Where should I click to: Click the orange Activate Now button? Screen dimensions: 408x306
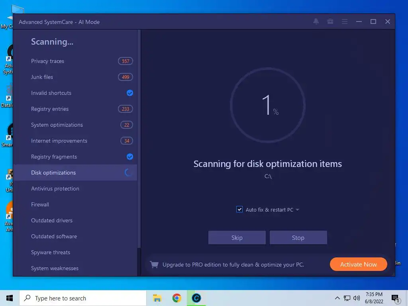tap(358, 265)
